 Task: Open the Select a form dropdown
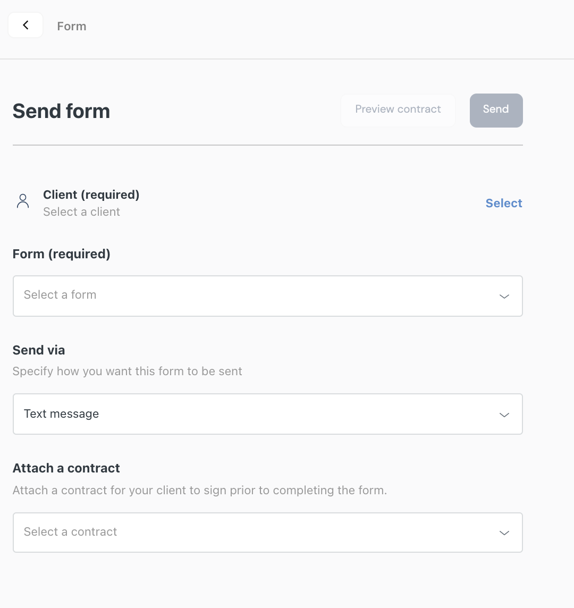pyautogui.click(x=268, y=296)
